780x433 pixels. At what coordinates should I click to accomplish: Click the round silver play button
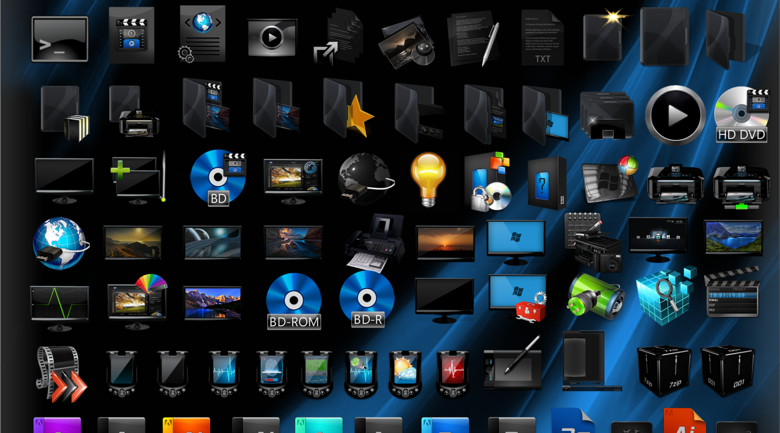tap(675, 115)
